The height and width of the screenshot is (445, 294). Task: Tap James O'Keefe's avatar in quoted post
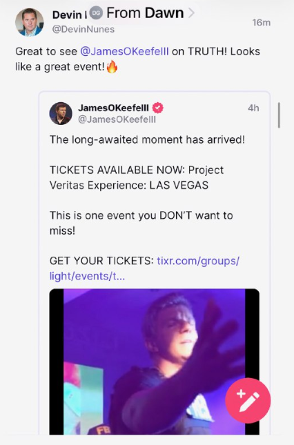61,113
